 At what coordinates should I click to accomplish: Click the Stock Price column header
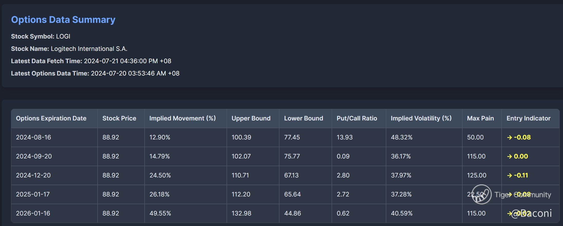point(119,118)
